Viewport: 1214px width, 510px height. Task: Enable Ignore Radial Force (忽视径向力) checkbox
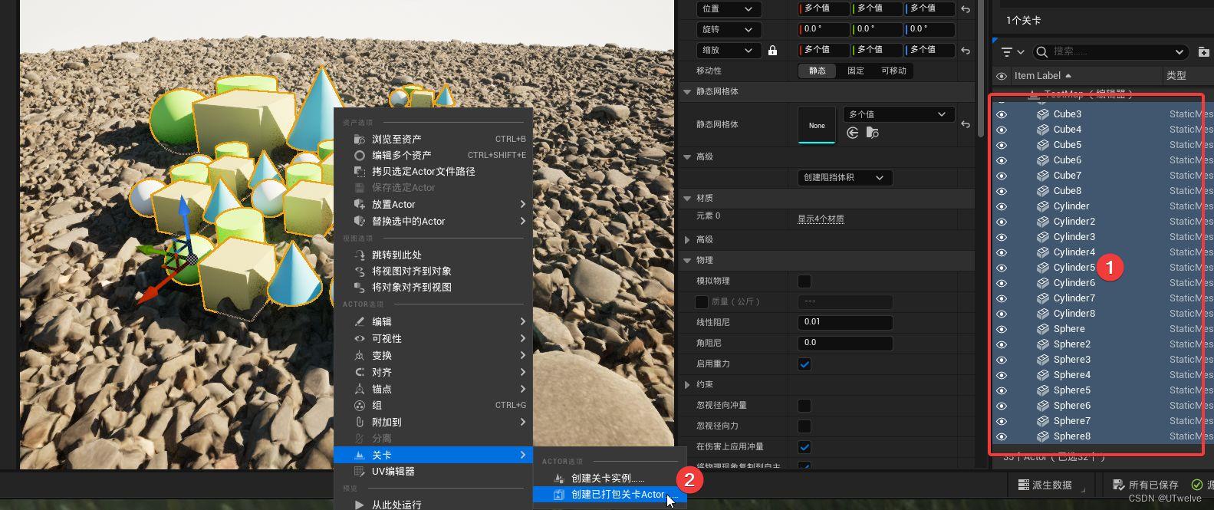pyautogui.click(x=804, y=426)
